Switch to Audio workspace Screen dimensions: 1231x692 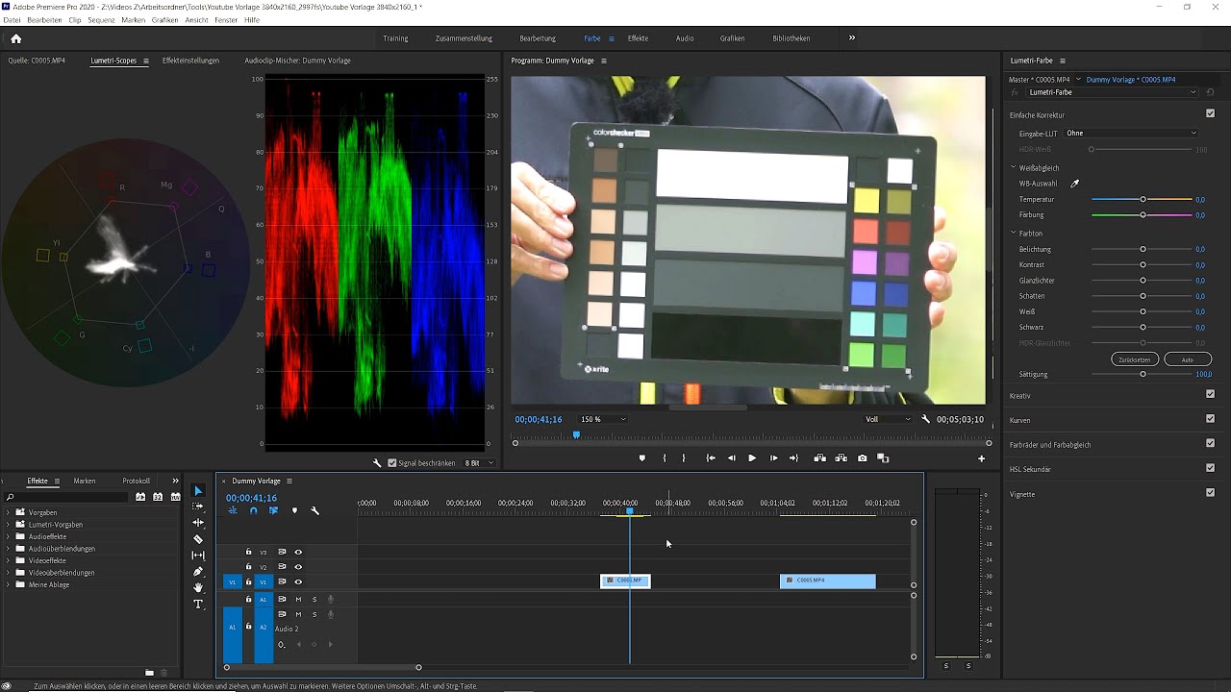coord(685,38)
